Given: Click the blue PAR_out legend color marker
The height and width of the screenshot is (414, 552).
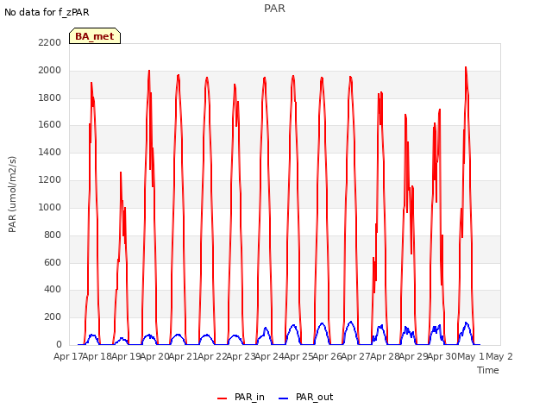Looking at the screenshot, I should point(284,398).
